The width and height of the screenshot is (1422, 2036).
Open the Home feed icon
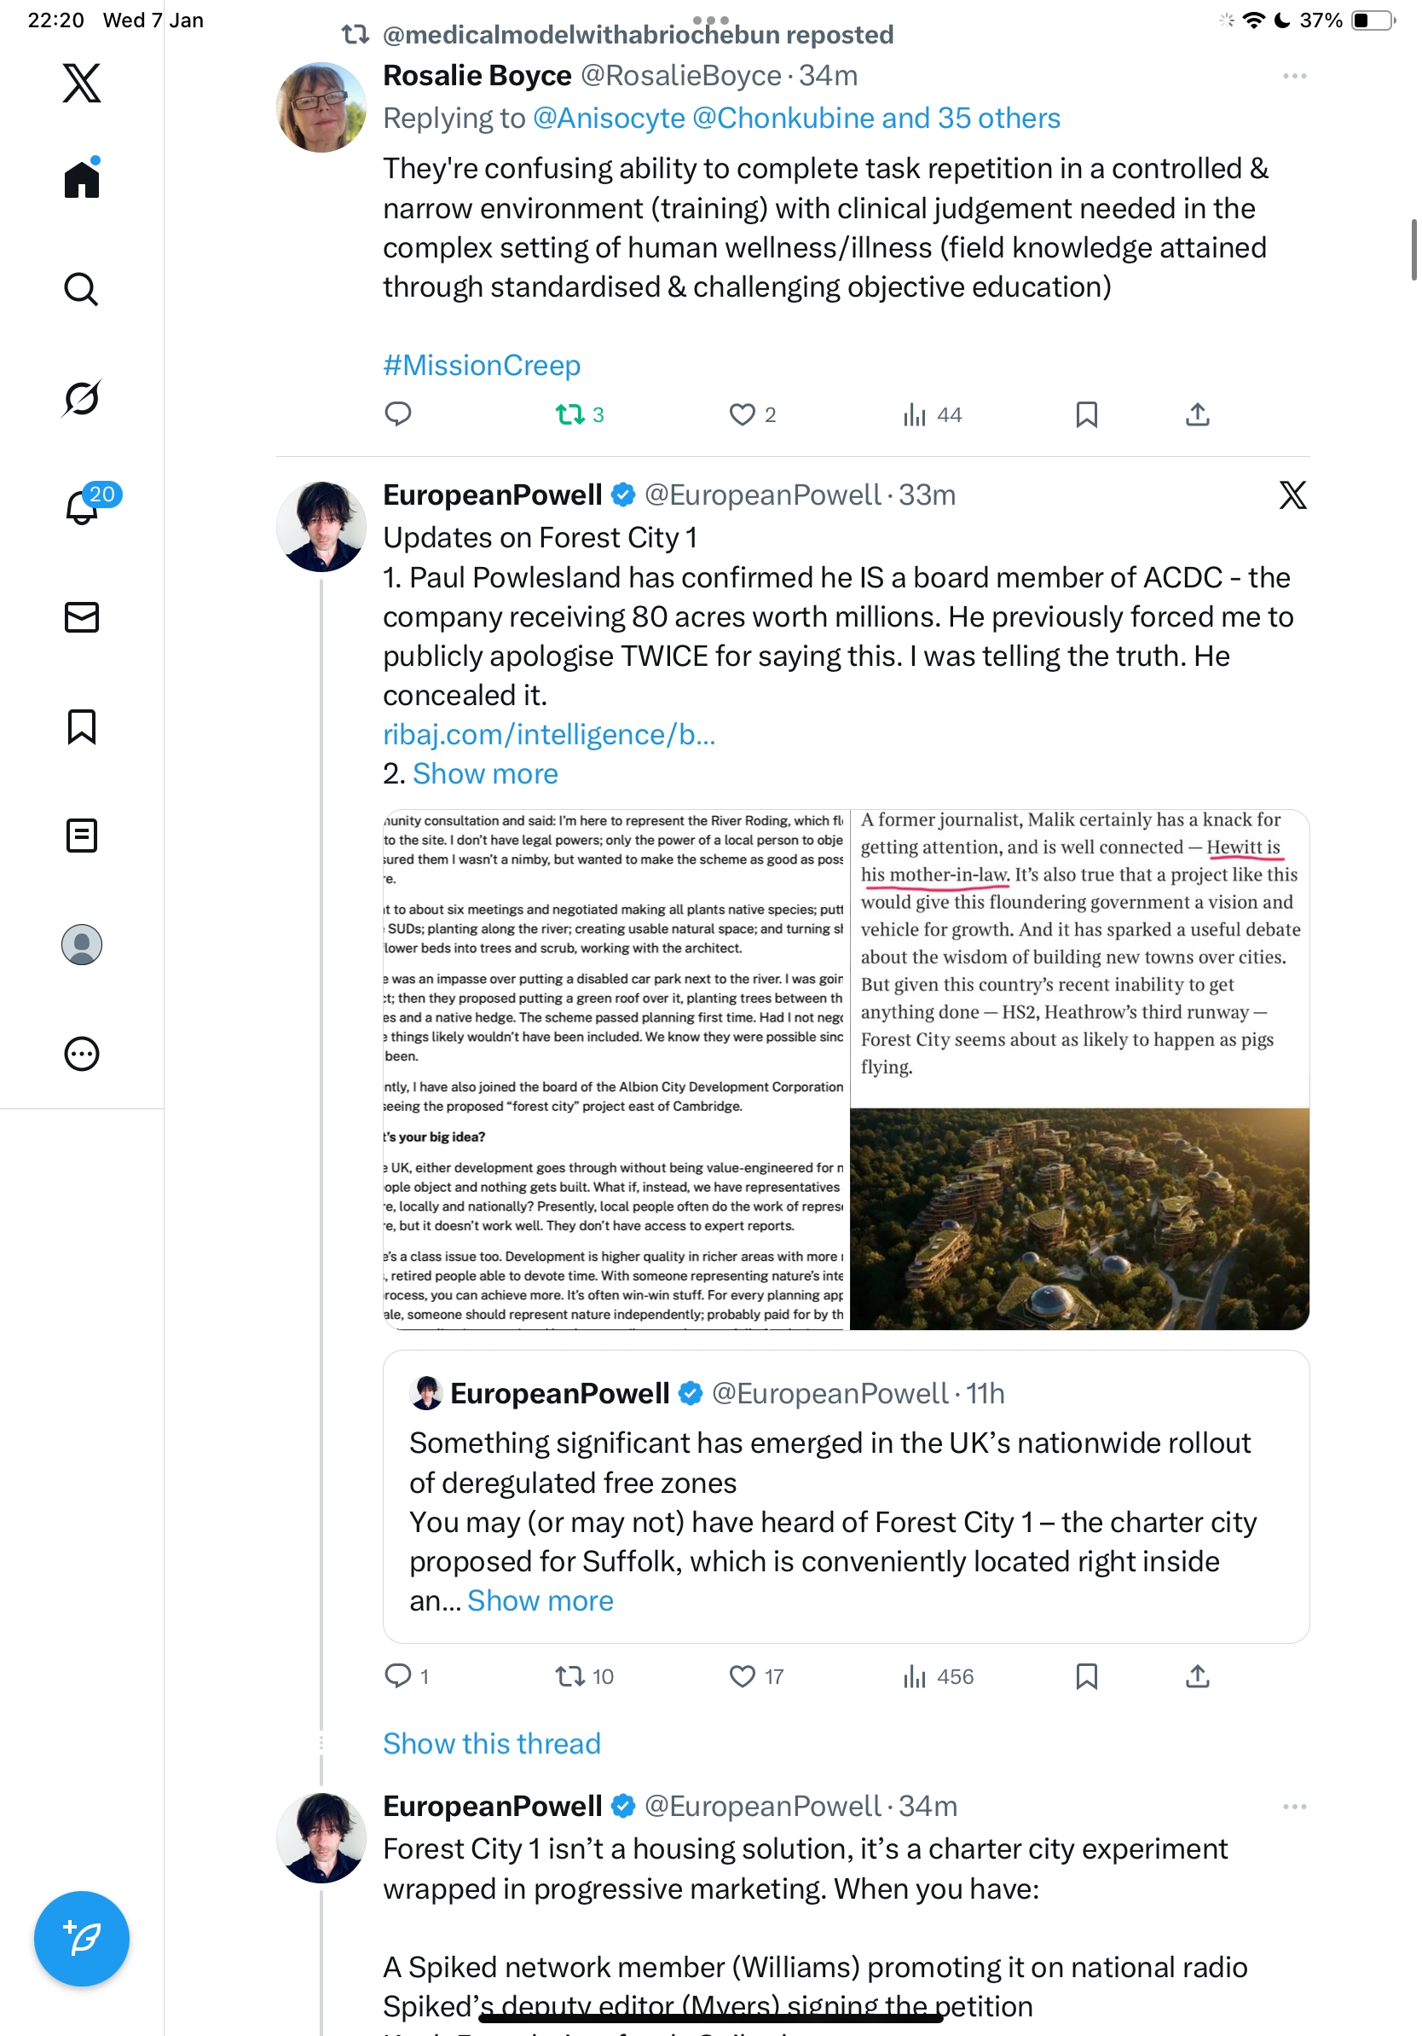82,179
